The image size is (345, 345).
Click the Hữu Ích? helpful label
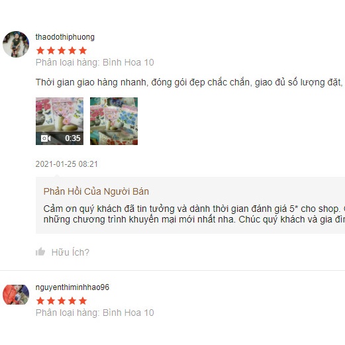pyautogui.click(x=70, y=252)
